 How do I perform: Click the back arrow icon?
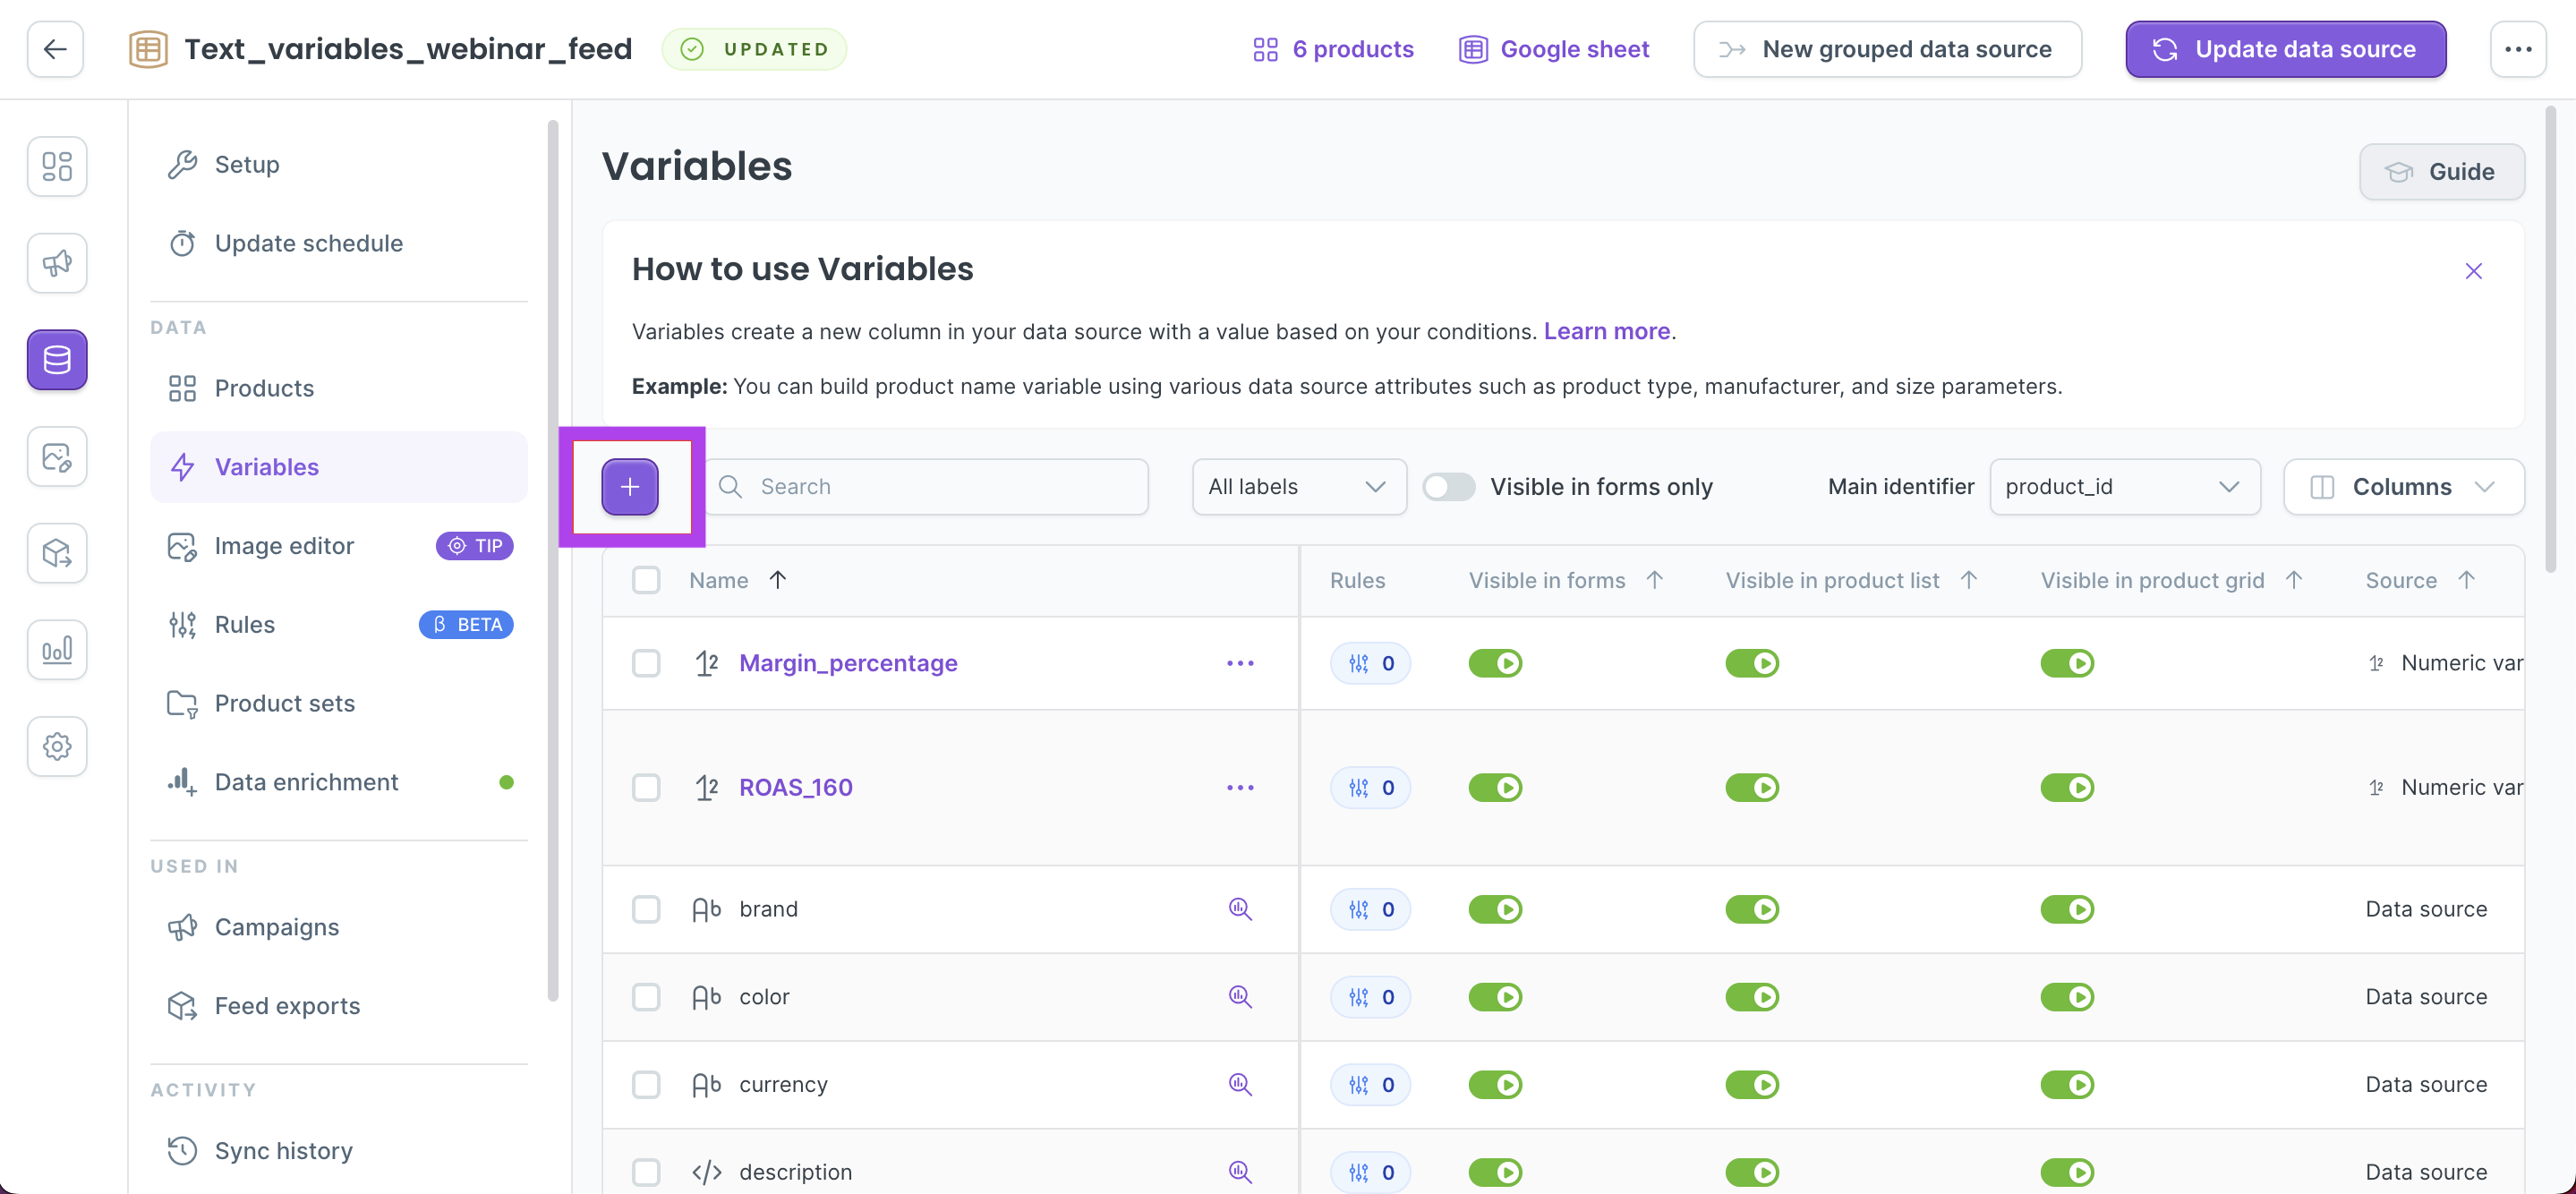(55, 49)
